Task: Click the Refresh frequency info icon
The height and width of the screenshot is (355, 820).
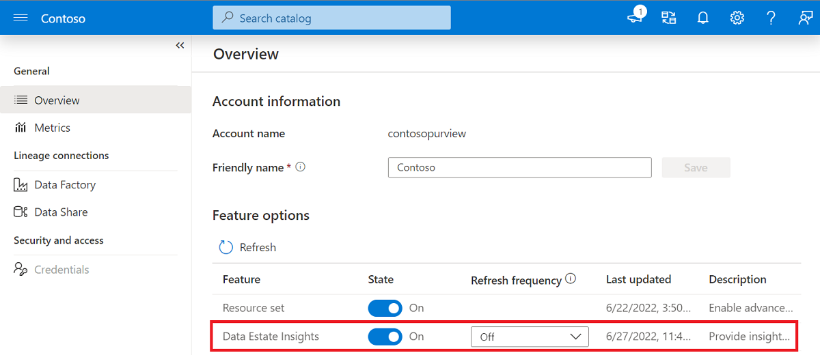Action: tap(571, 279)
